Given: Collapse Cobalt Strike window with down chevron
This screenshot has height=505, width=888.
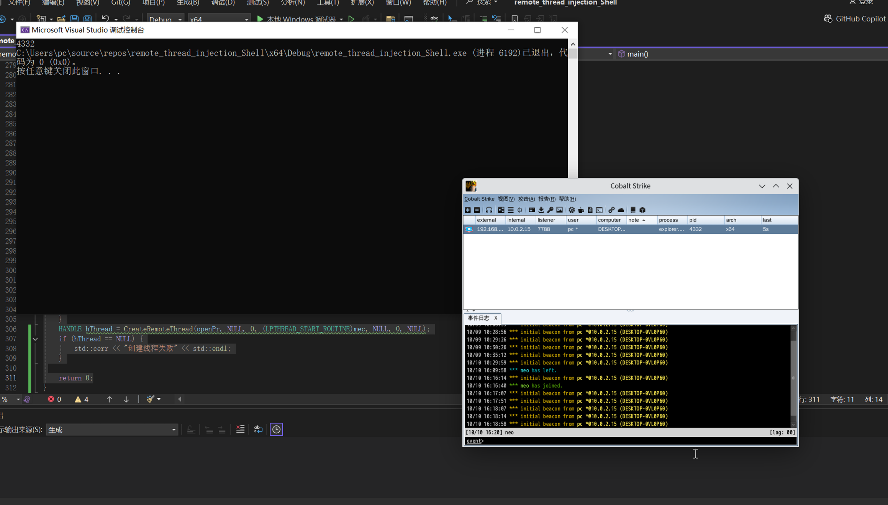Looking at the screenshot, I should 762,186.
